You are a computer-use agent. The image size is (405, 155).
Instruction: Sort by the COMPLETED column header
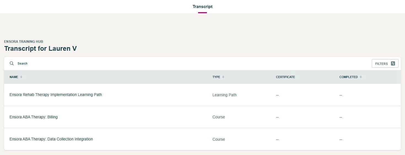tap(349, 77)
